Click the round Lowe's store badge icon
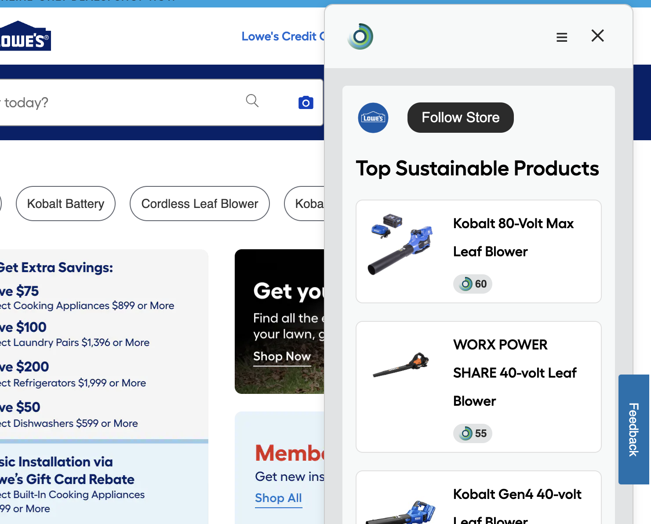The image size is (651, 524). (373, 118)
